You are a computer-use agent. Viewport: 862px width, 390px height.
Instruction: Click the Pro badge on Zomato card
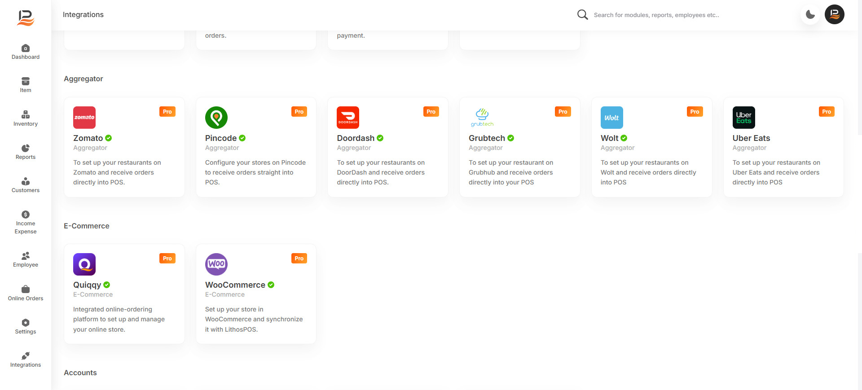(167, 112)
